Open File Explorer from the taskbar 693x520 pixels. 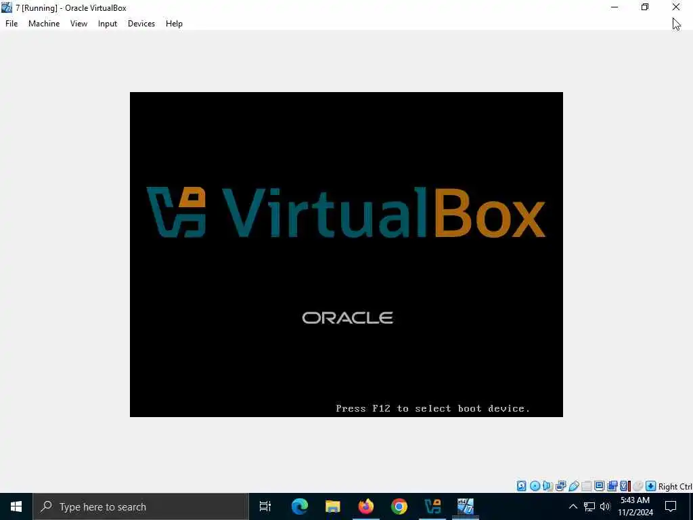point(332,506)
